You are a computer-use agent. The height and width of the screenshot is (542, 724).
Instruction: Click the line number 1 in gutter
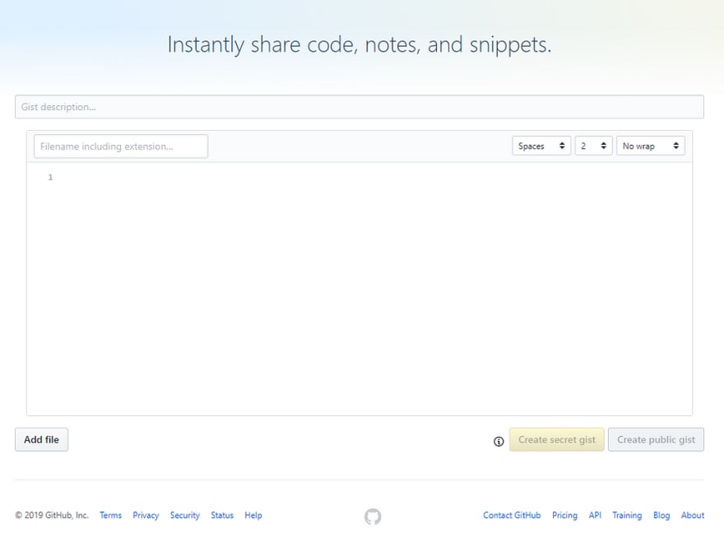pos(50,178)
